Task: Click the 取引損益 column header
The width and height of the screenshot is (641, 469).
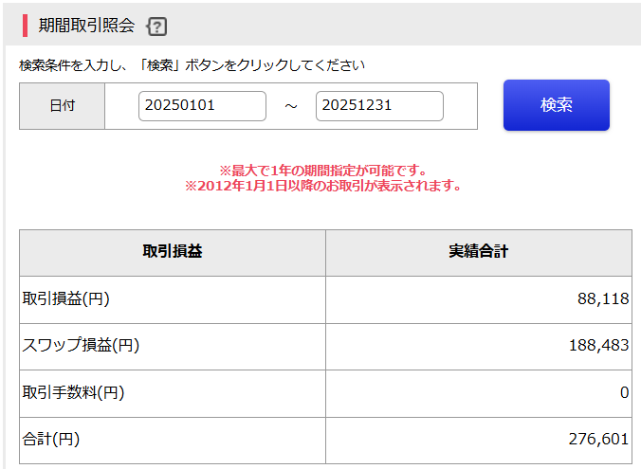Action: (x=173, y=252)
